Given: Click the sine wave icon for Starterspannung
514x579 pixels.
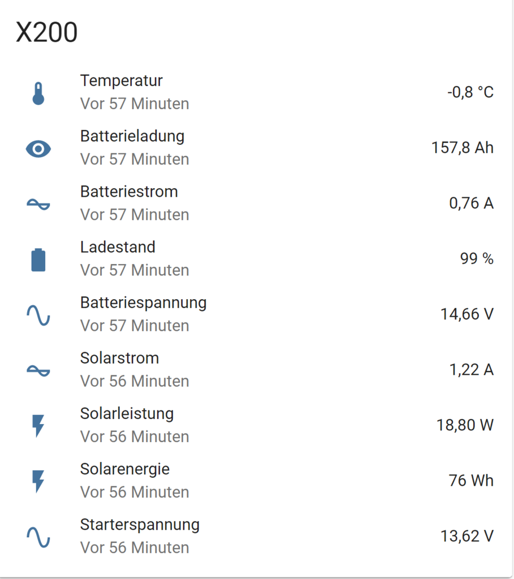Looking at the screenshot, I should click(38, 537).
